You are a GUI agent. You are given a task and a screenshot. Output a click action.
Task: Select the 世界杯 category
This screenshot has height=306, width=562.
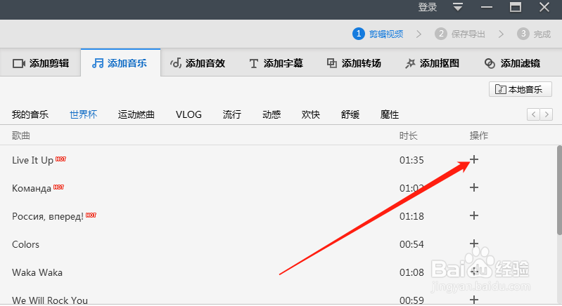(x=83, y=114)
